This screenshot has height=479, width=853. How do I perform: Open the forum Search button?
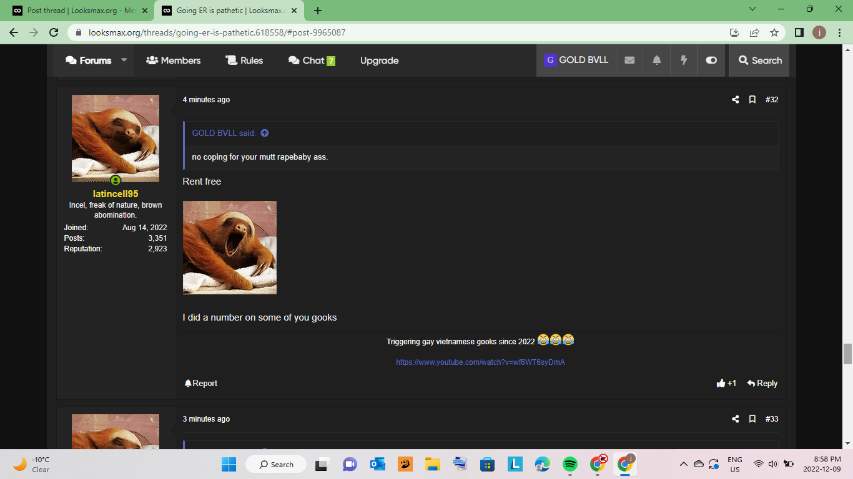click(760, 60)
